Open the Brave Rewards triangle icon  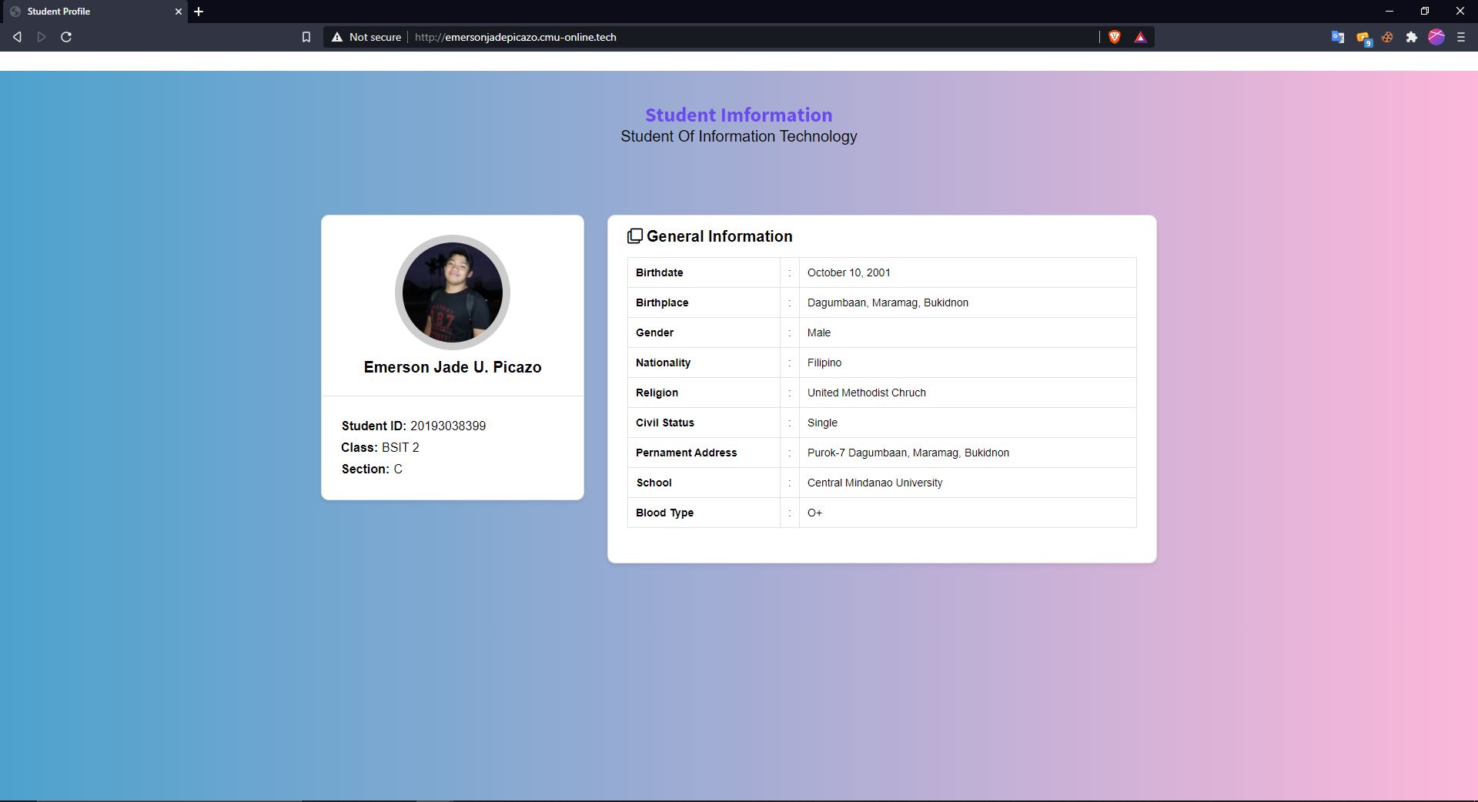[x=1140, y=37]
